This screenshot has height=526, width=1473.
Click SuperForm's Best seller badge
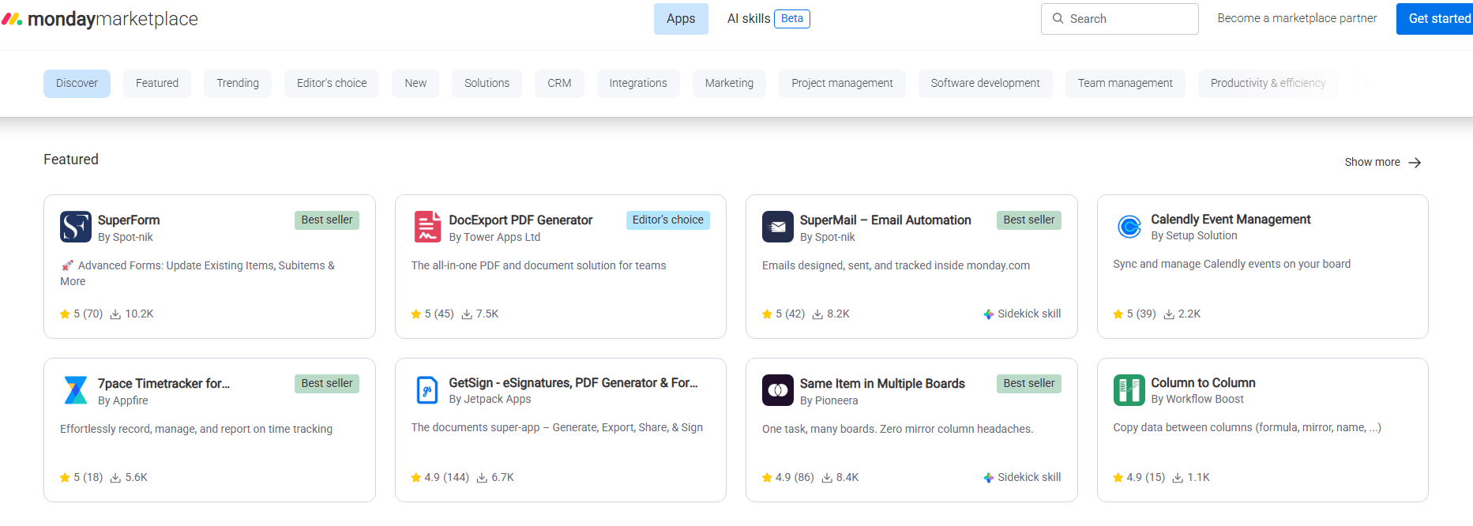tap(327, 220)
